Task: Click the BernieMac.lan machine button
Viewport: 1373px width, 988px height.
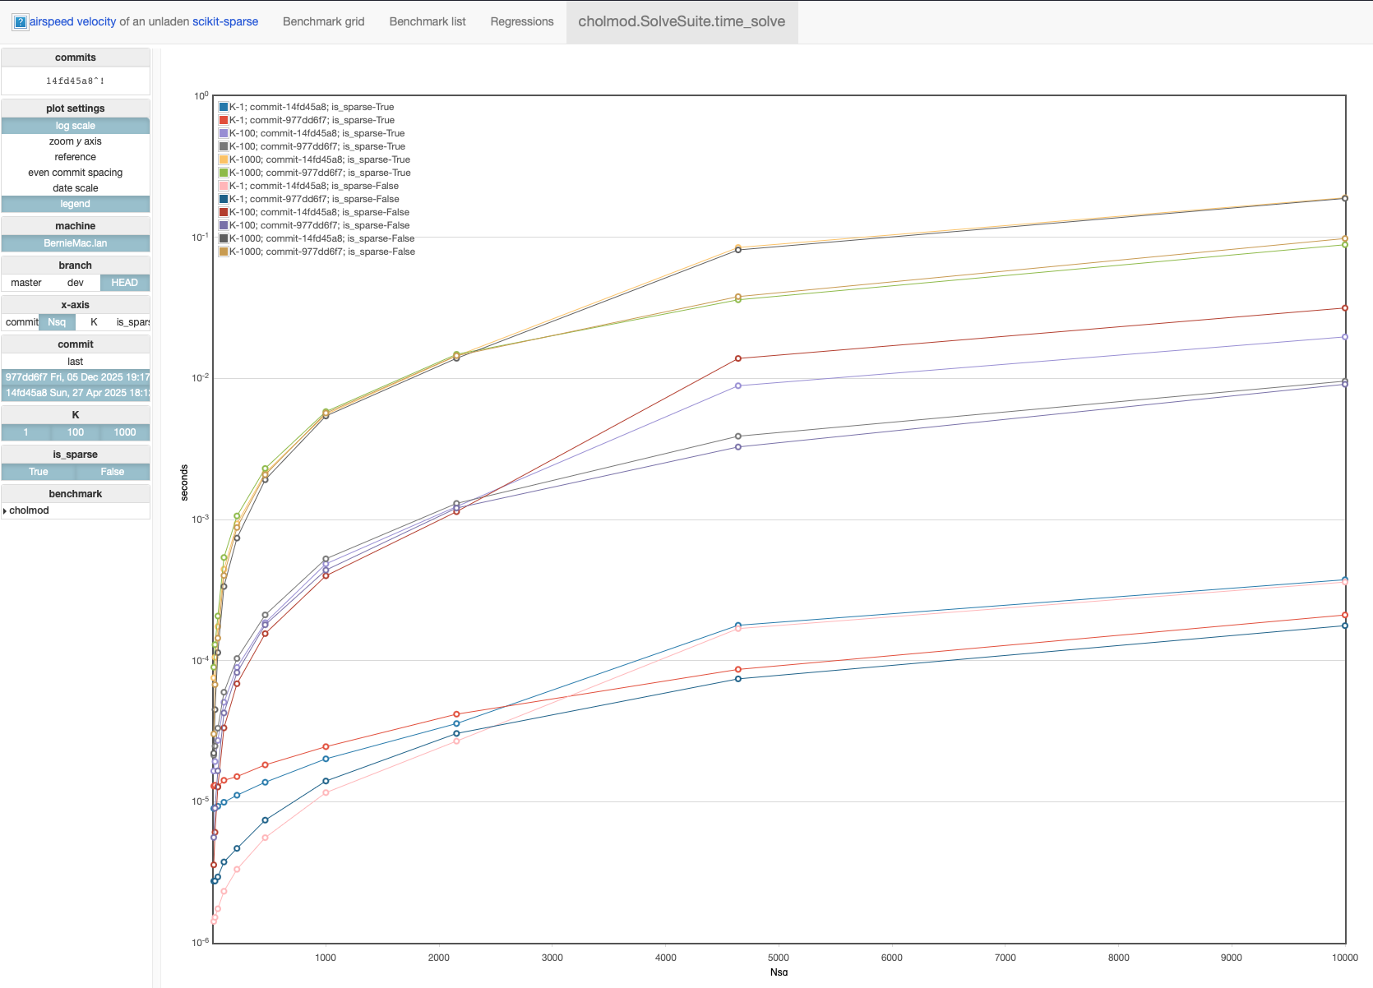Action: pyautogui.click(x=76, y=243)
